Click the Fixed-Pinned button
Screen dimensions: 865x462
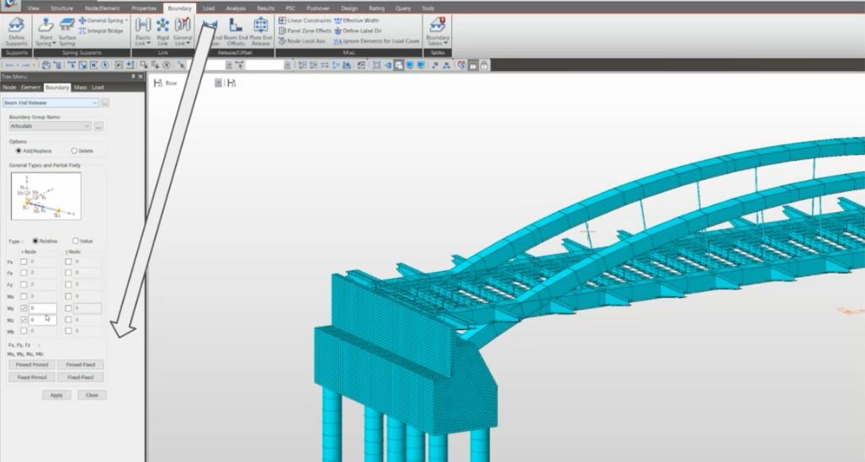click(x=32, y=378)
